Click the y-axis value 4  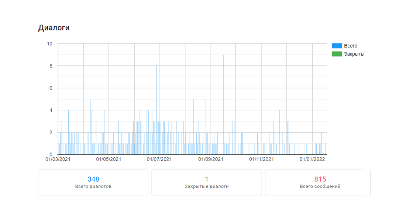(x=51, y=110)
